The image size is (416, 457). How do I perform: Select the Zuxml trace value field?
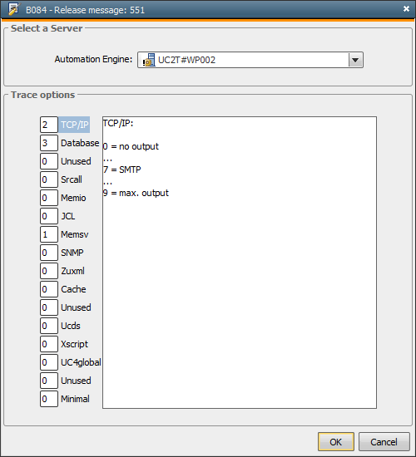pos(49,271)
